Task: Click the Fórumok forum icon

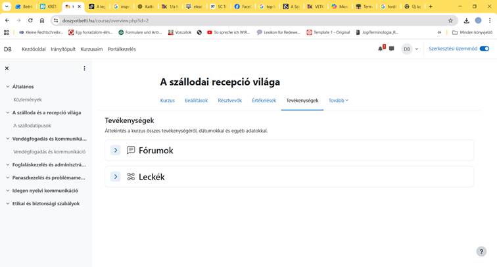Action: pyautogui.click(x=131, y=150)
